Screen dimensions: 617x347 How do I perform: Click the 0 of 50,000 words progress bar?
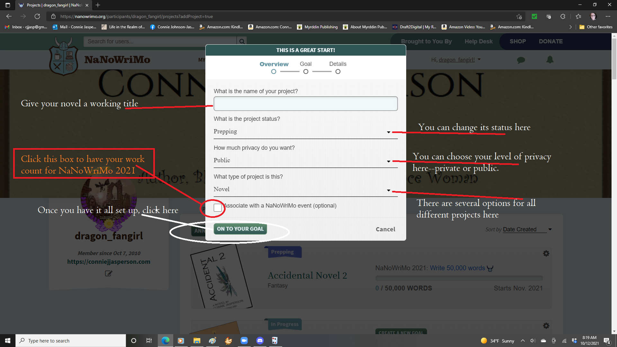pyautogui.click(x=459, y=278)
